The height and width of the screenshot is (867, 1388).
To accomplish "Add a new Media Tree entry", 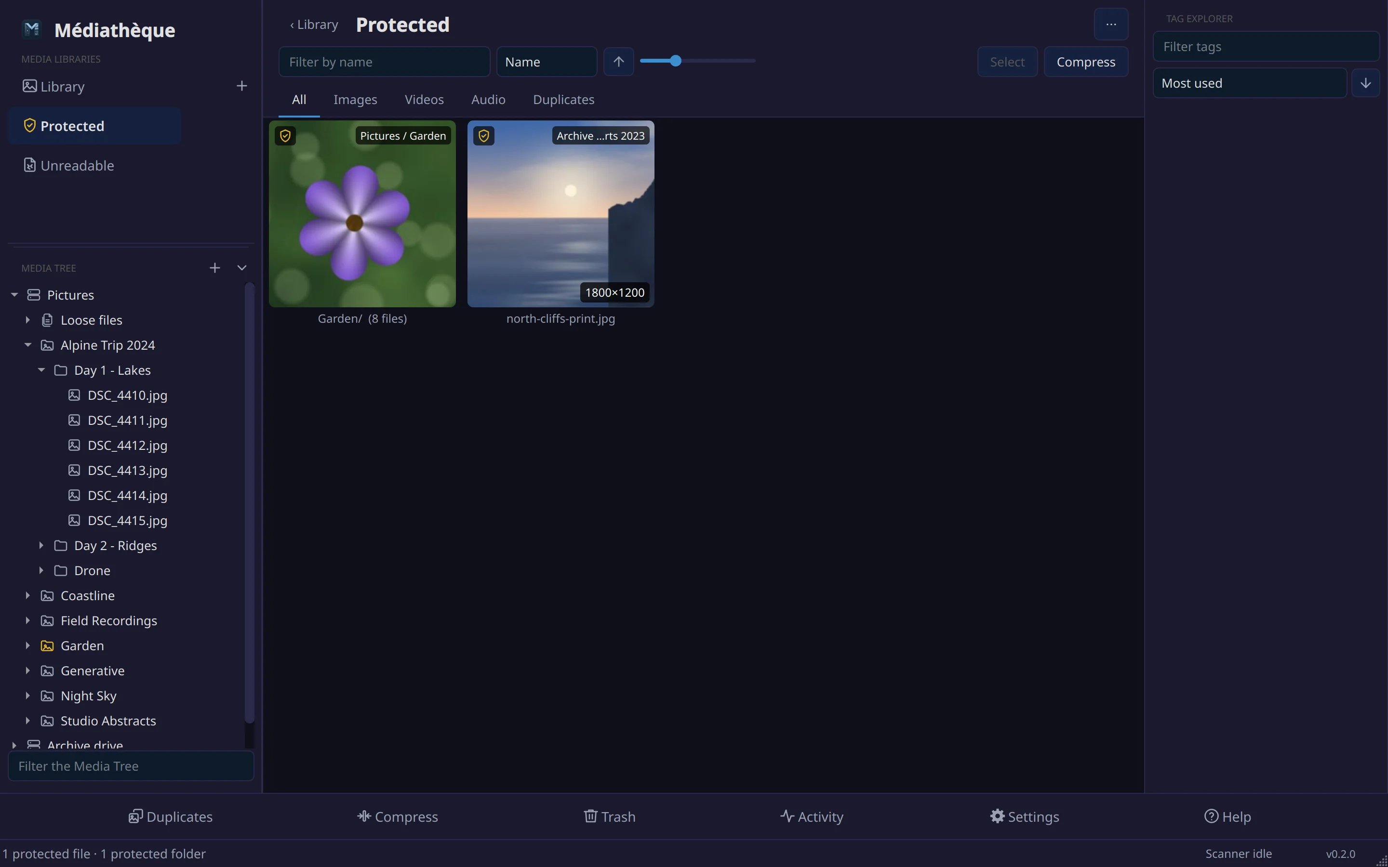I will tap(214, 268).
